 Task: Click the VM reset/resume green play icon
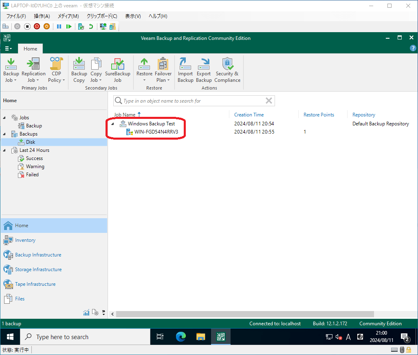[x=69, y=26]
